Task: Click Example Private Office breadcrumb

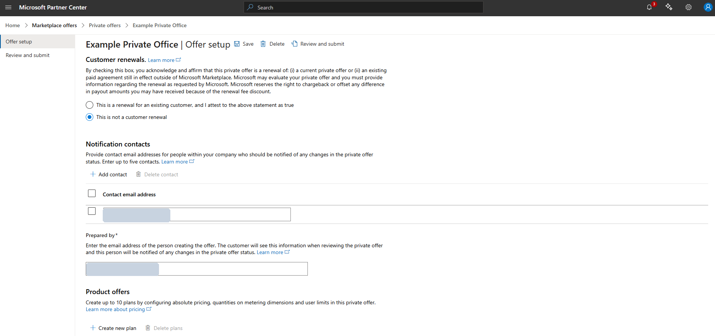Action: coord(159,25)
